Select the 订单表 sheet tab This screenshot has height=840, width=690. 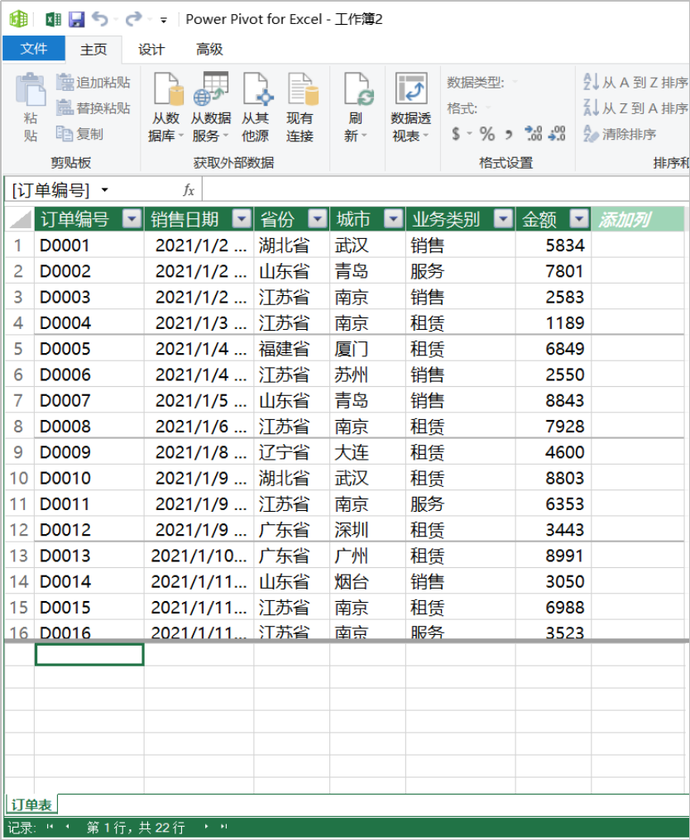(31, 805)
